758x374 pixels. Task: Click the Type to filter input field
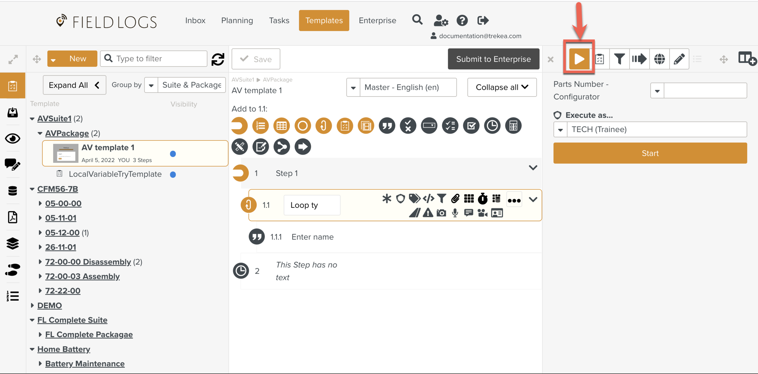click(154, 59)
